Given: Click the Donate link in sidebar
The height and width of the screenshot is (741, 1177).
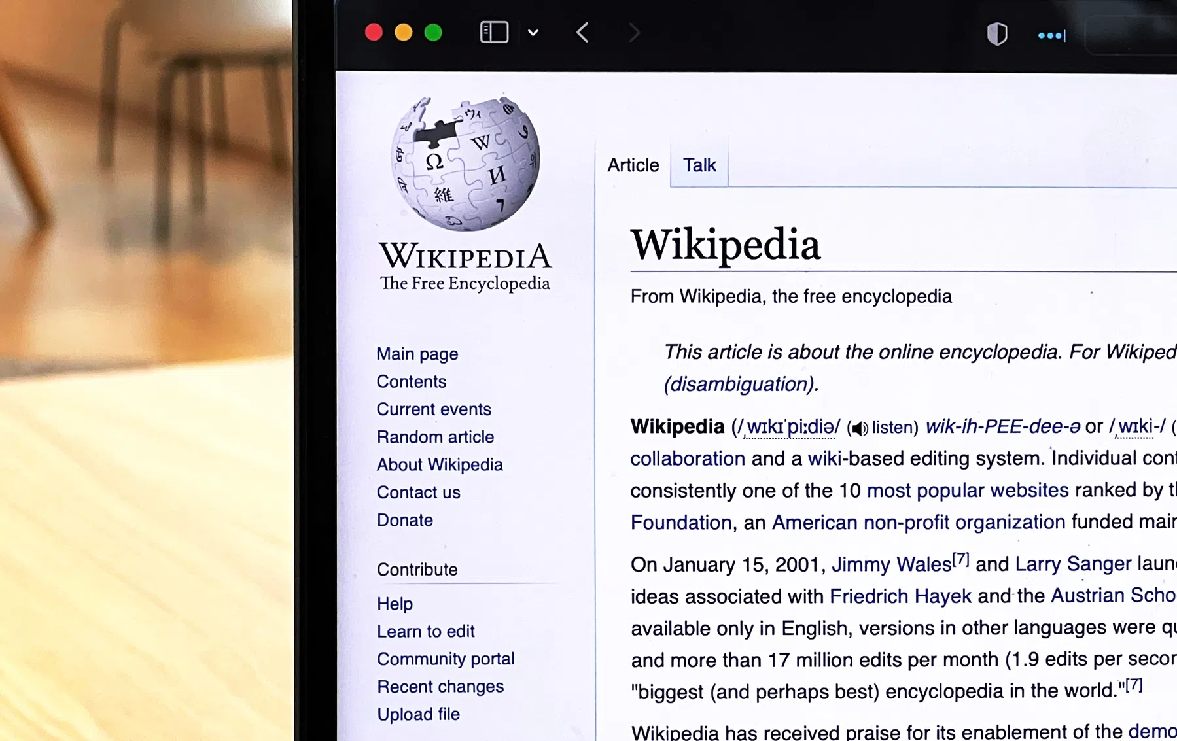Looking at the screenshot, I should click(x=404, y=520).
